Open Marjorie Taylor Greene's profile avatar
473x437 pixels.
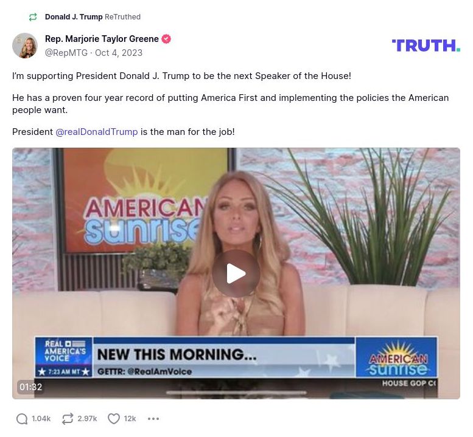click(25, 46)
